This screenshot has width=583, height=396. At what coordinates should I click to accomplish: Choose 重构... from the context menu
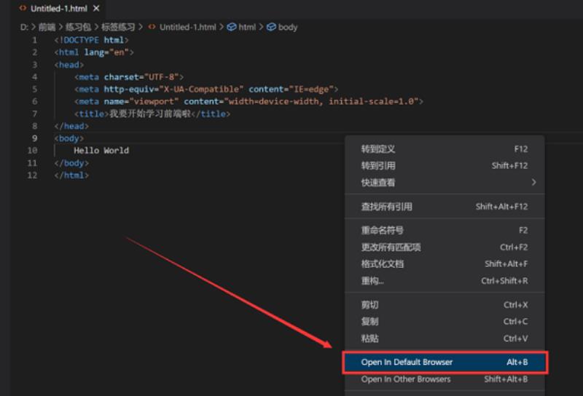coord(445,281)
